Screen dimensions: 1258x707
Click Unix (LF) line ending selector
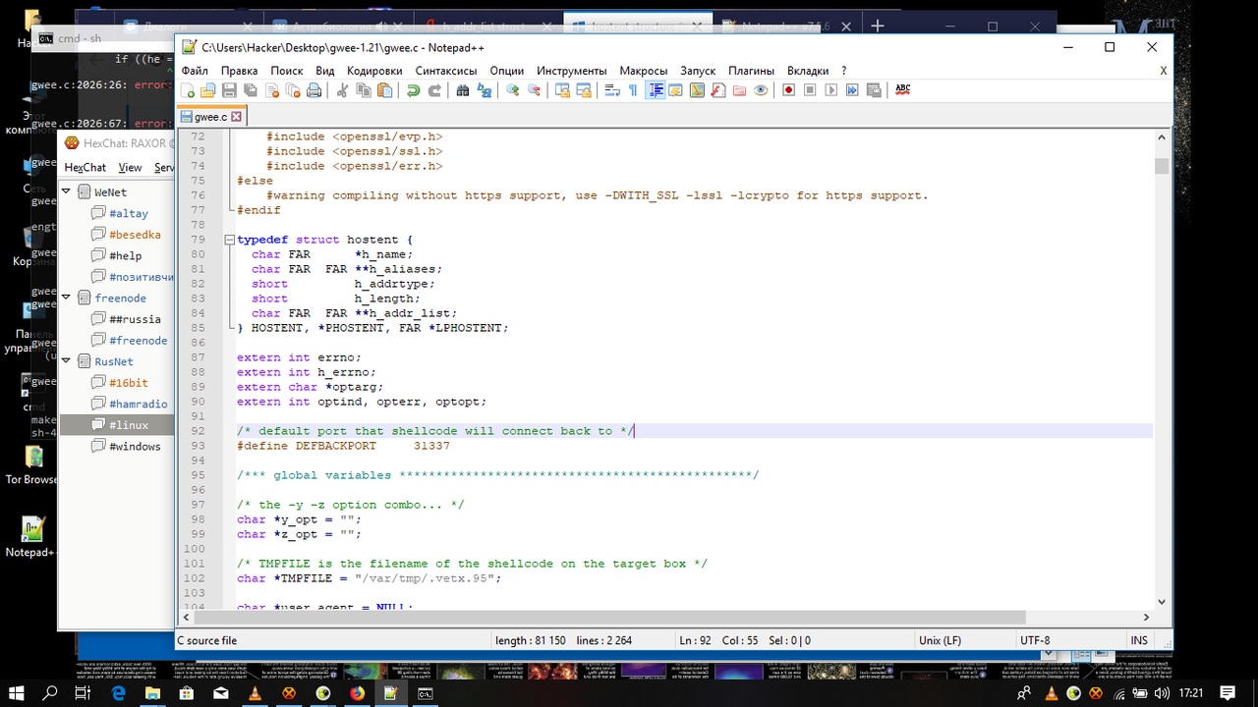940,640
